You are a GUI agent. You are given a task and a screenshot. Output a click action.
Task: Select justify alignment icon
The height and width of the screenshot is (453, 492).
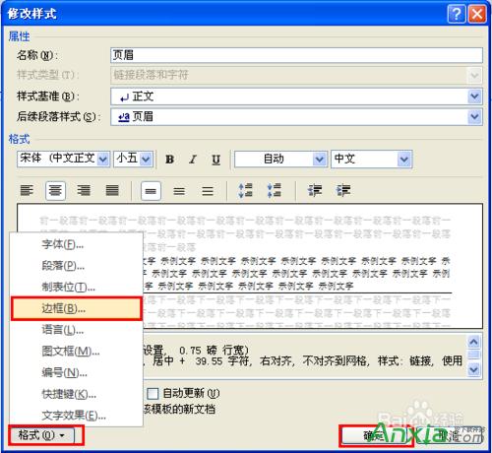pyautogui.click(x=112, y=190)
